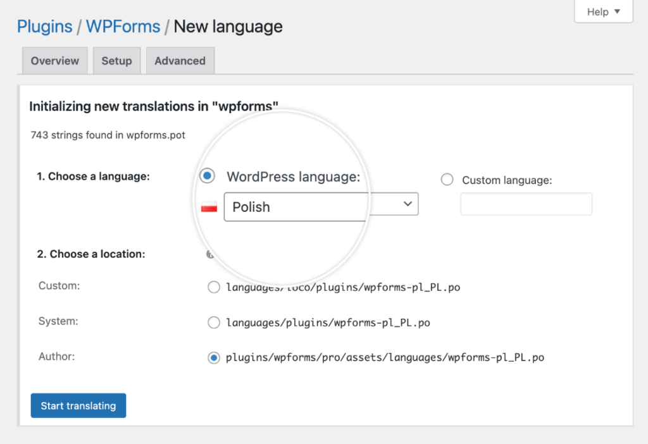The width and height of the screenshot is (648, 444).
Task: Select the Advanced tab
Action: (x=180, y=60)
